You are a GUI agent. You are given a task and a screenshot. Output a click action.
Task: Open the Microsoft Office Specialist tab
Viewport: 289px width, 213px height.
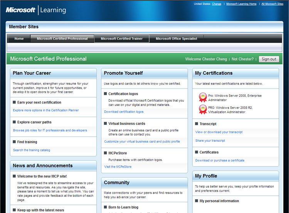[x=176, y=39]
